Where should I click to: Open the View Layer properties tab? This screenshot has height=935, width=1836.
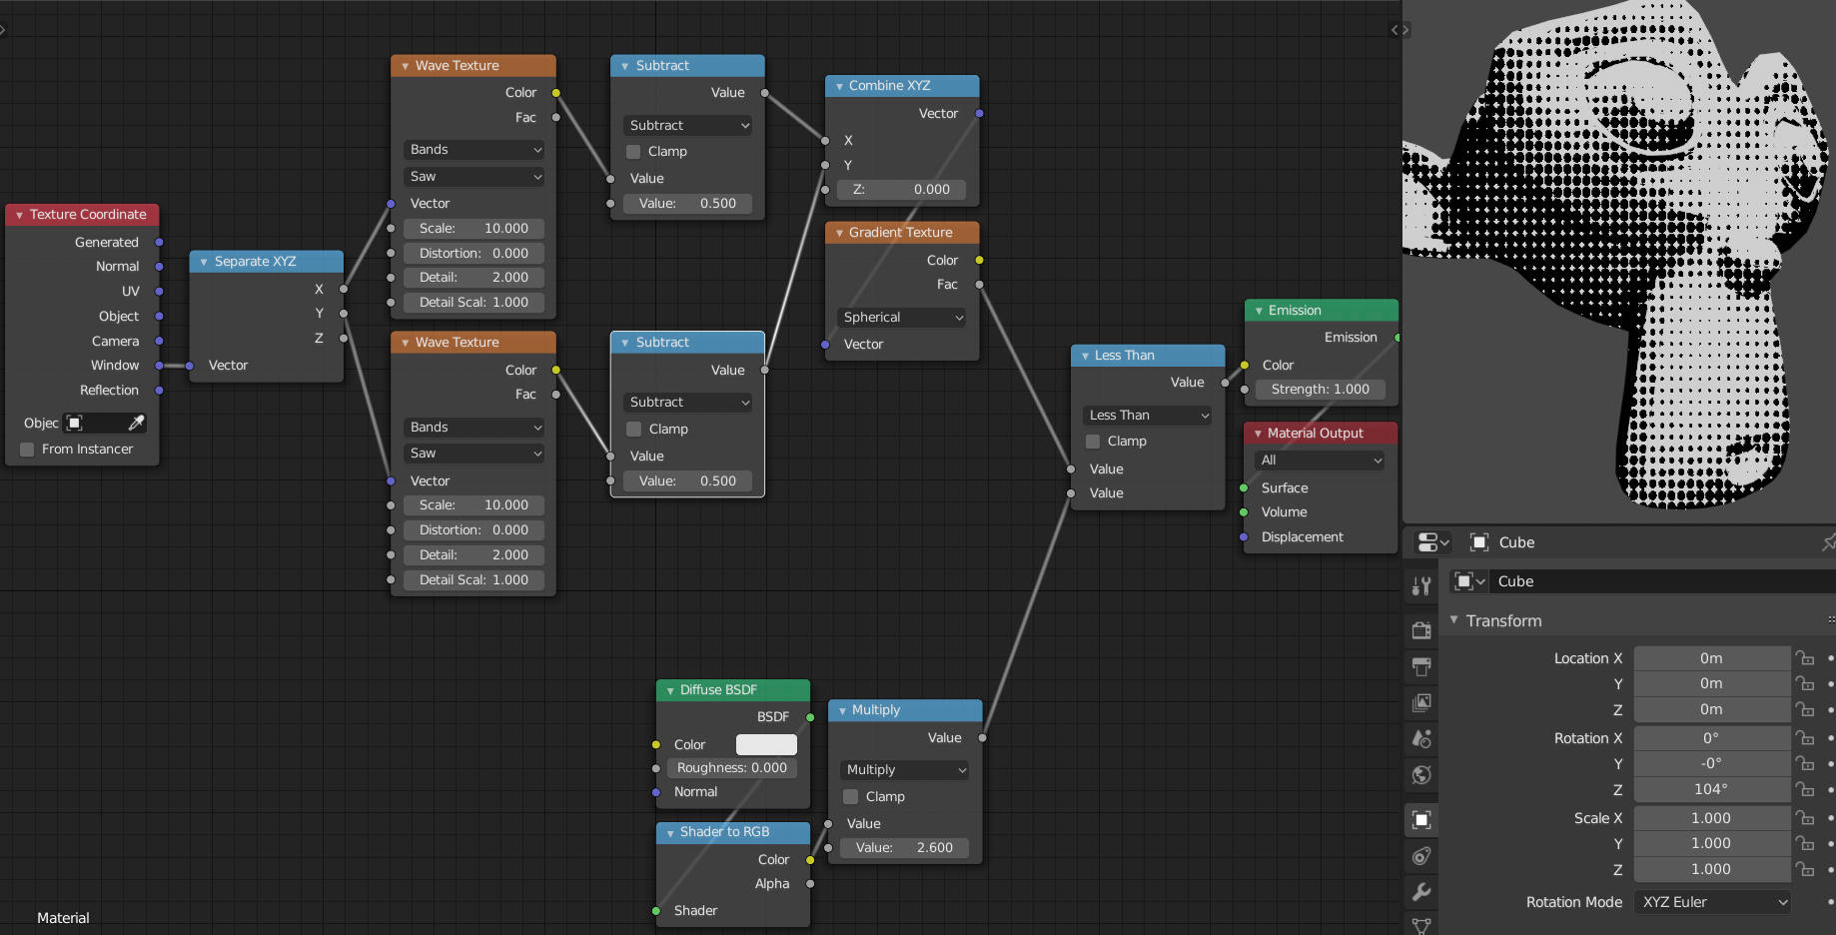coord(1421,702)
